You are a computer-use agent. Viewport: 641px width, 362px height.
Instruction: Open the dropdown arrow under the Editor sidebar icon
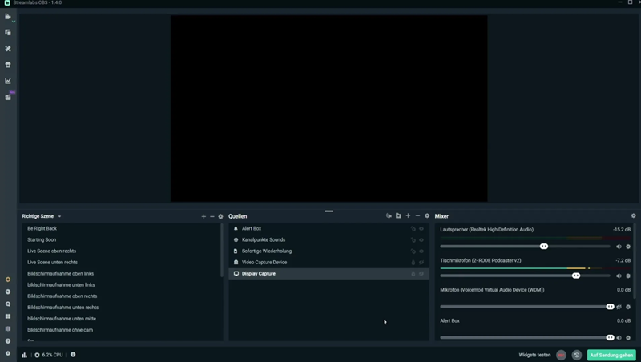[x=14, y=22]
